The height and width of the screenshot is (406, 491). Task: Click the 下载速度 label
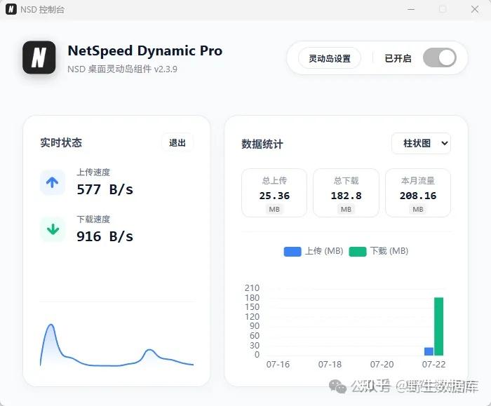click(x=93, y=219)
